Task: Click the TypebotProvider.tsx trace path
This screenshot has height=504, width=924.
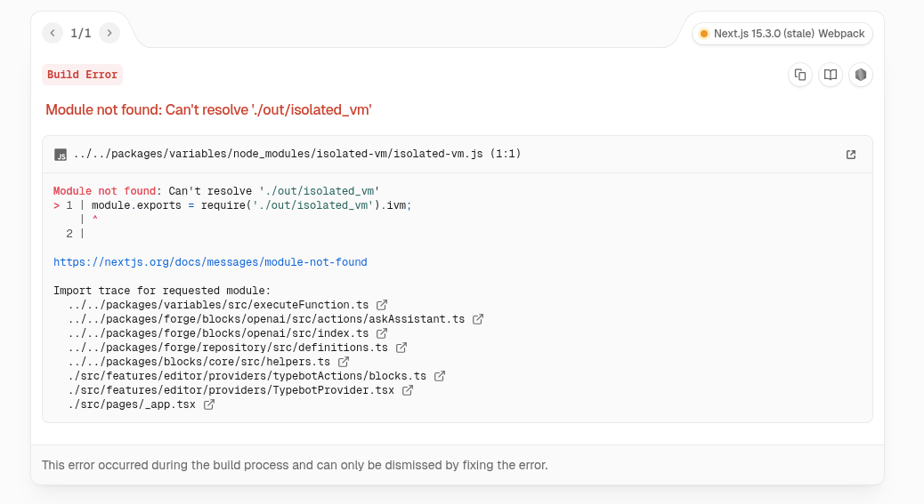Action: tap(231, 390)
